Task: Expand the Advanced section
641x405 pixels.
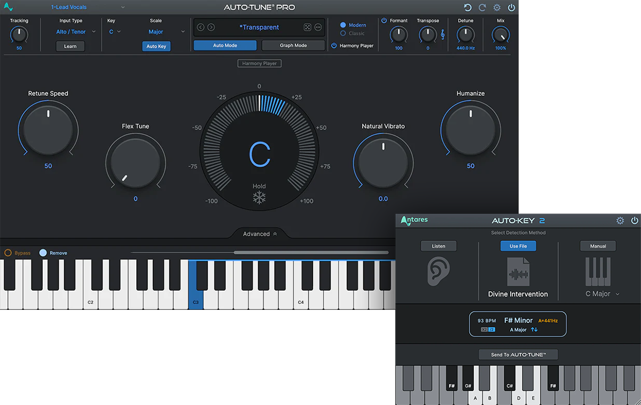Action: point(260,234)
